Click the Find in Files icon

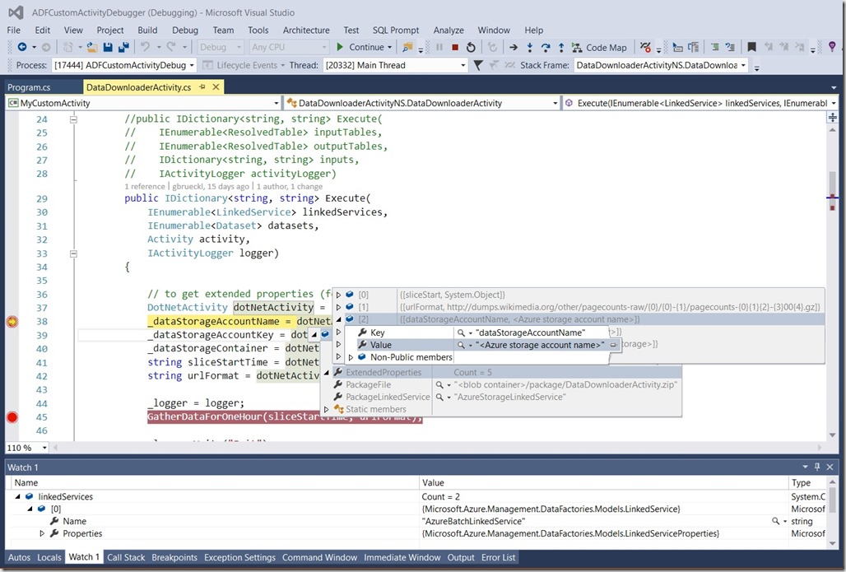coord(407,48)
